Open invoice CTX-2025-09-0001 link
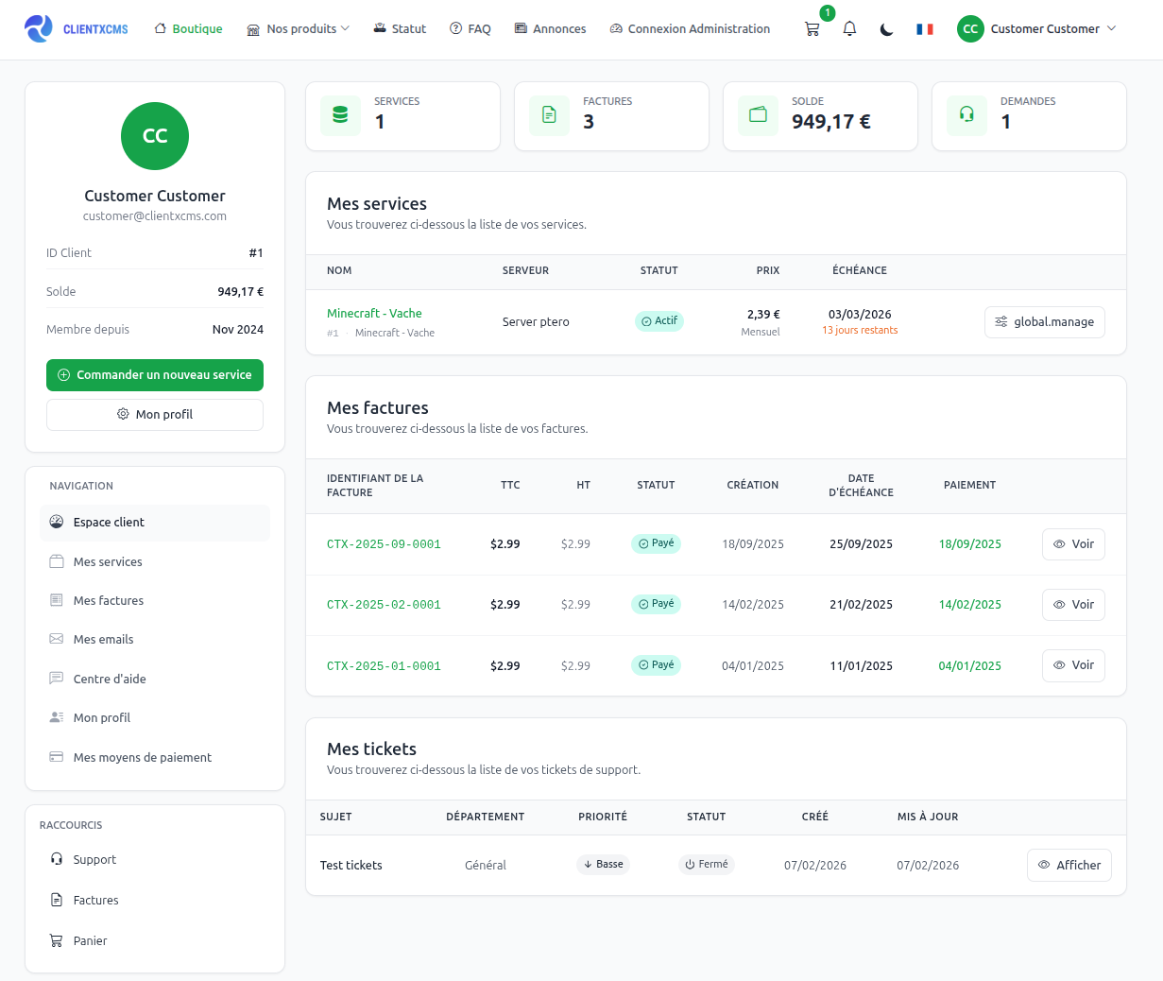Screen dimensions: 1163x981 (x=384, y=544)
